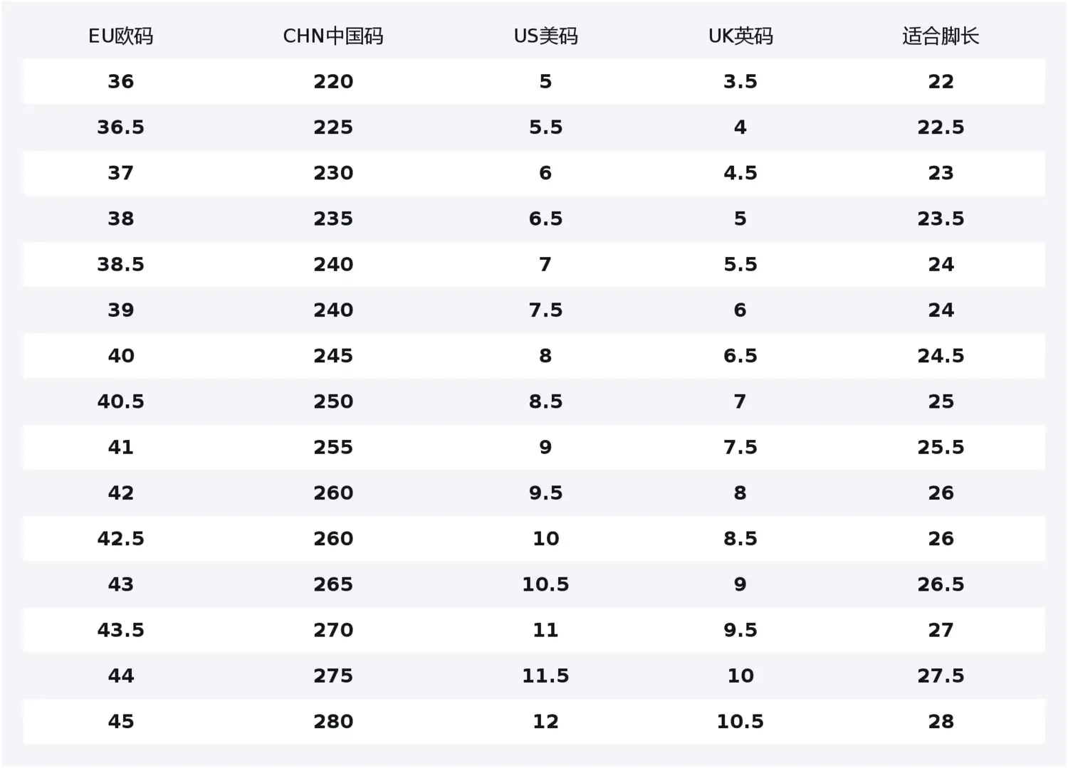
Task: Click US size 10.5 cell
Action: point(545,584)
